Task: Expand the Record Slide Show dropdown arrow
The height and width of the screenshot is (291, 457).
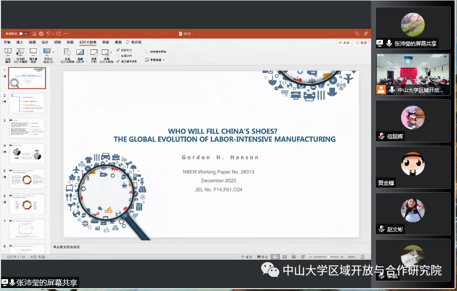Action: pyautogui.click(x=111, y=53)
